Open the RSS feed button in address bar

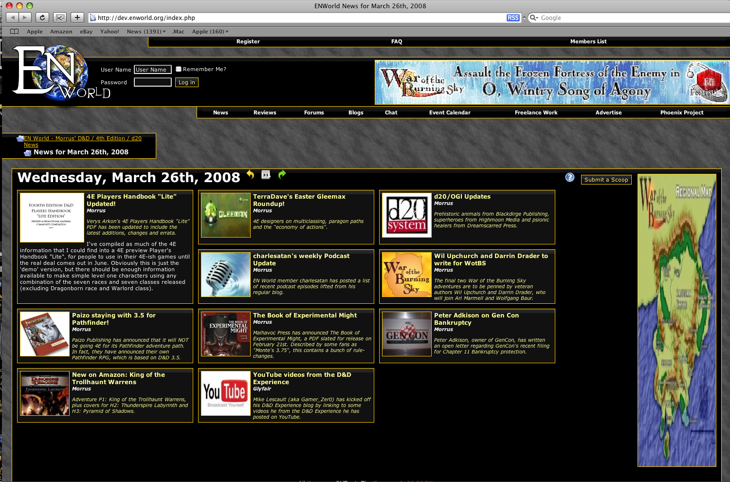[x=513, y=18]
